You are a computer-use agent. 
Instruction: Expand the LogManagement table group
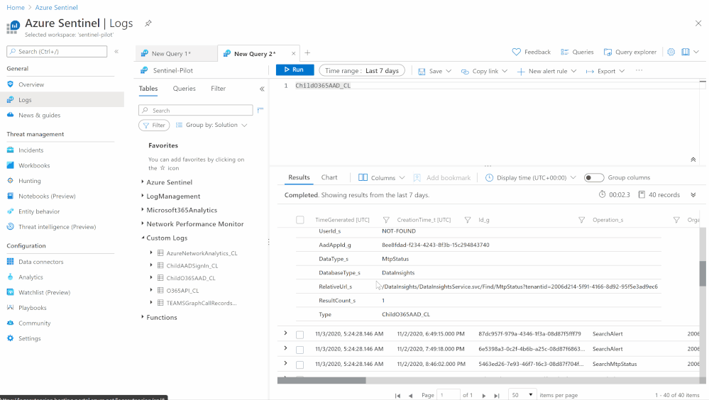(143, 196)
